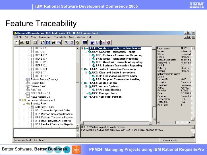The height and width of the screenshot is (155, 207).
Task: Select UC2: Manage Users
Action: 104,93
